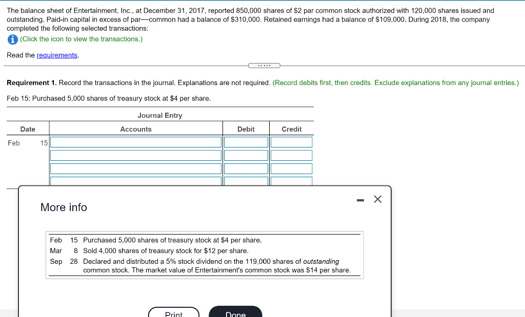This screenshot has width=525, height=317.
Task: Select the third row Credit field
Action: 291,168
